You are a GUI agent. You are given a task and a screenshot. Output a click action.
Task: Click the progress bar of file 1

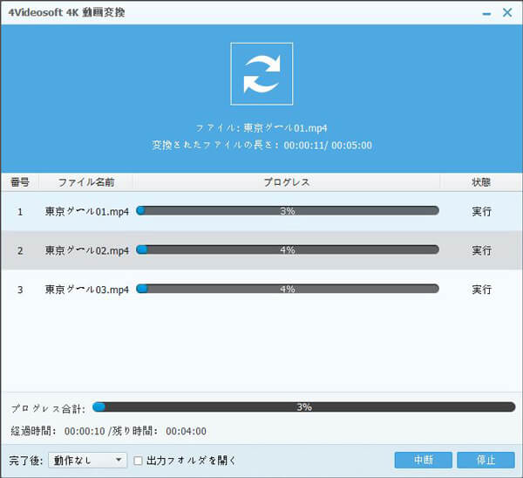click(288, 211)
